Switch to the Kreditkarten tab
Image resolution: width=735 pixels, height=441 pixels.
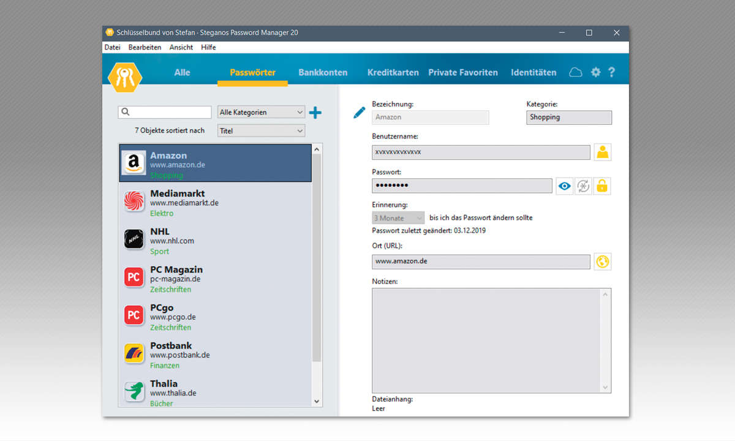pyautogui.click(x=393, y=72)
